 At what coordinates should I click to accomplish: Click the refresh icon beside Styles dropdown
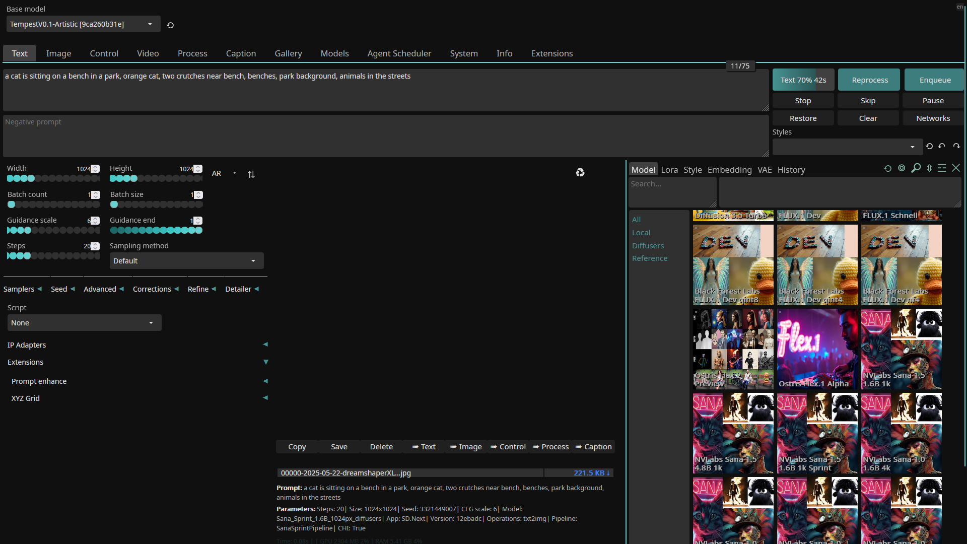coord(929,146)
